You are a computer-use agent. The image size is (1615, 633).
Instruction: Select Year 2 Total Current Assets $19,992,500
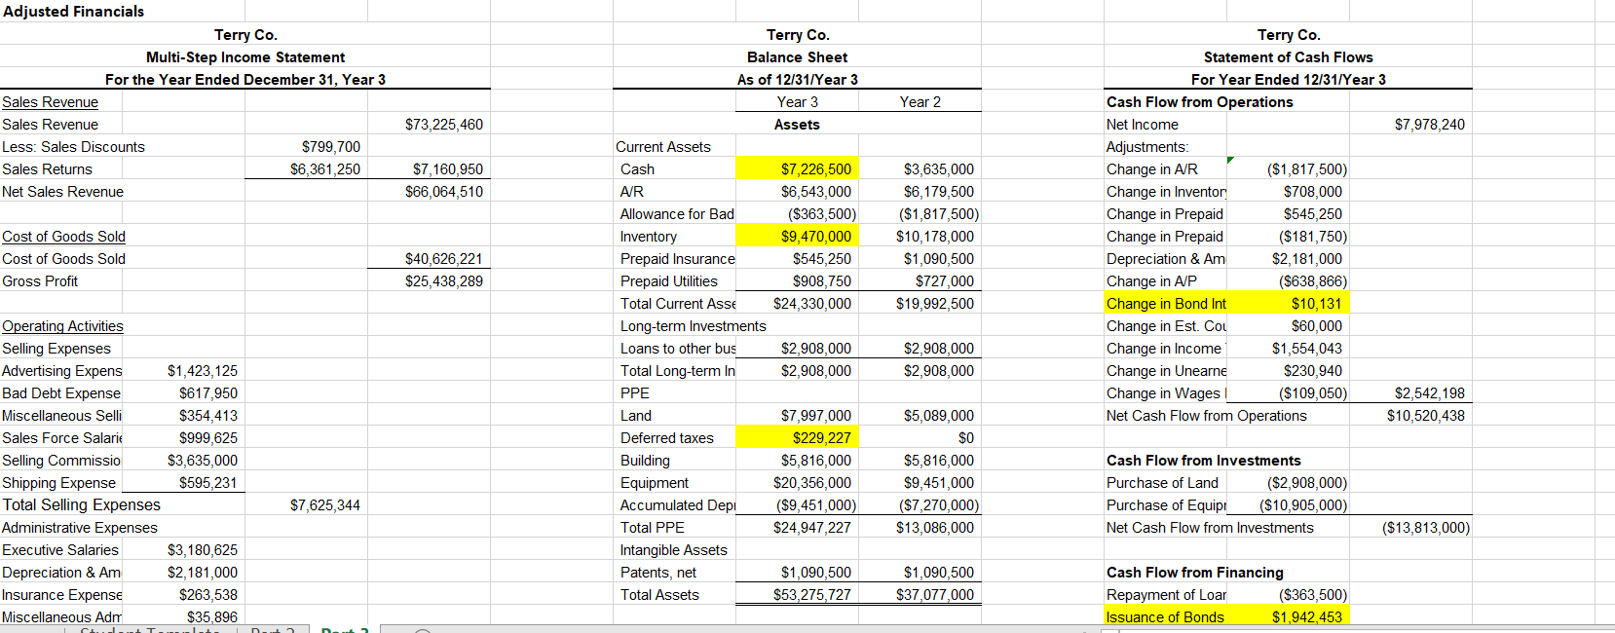pyautogui.click(x=935, y=304)
